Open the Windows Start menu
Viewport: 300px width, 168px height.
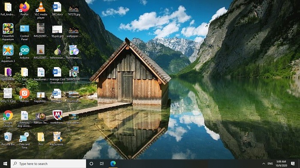[x=5, y=164]
